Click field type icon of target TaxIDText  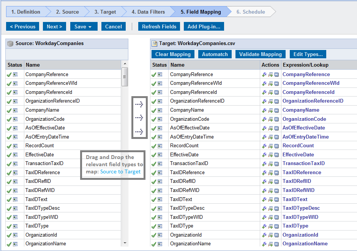point(160,200)
